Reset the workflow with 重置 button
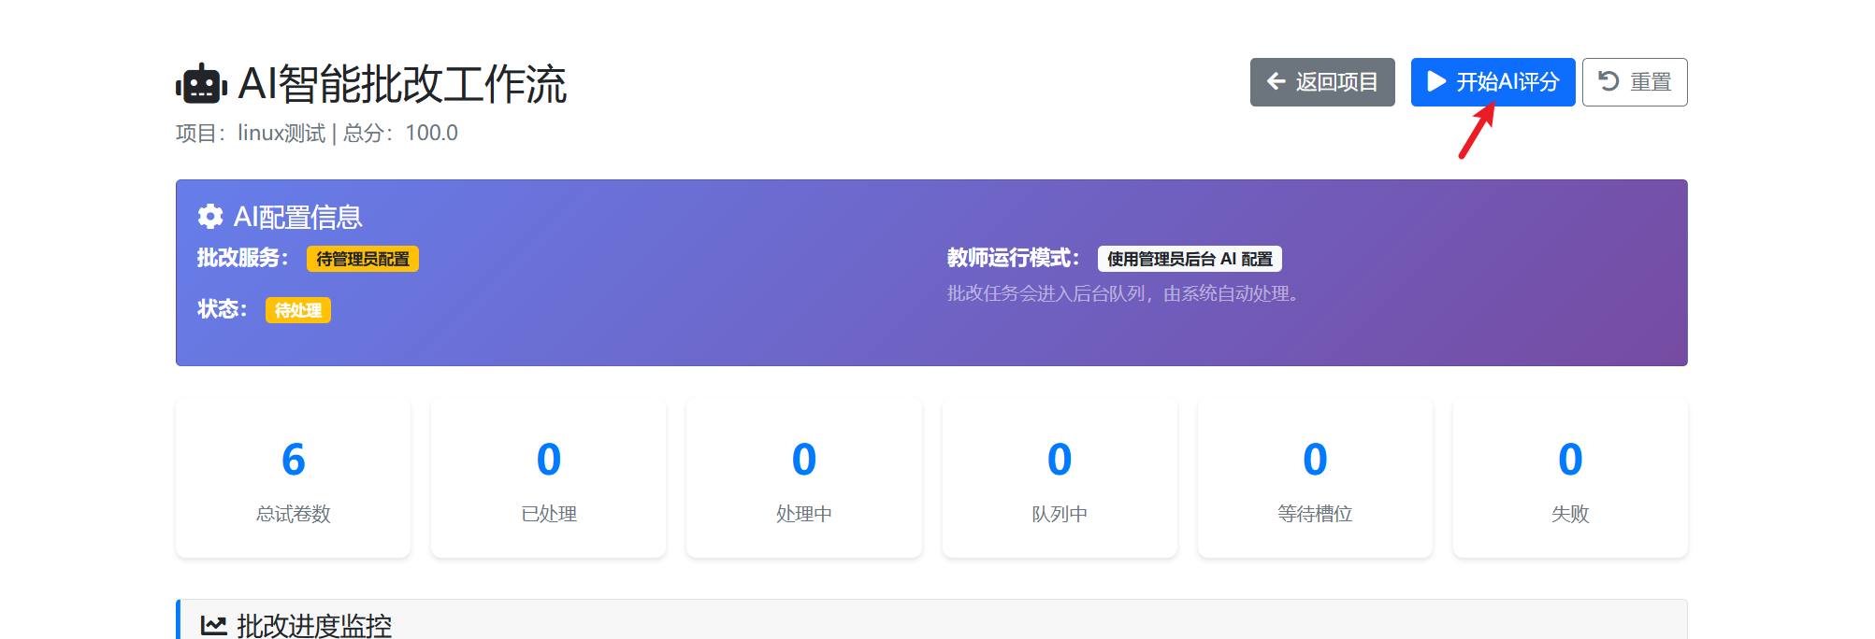Viewport: 1875px width, 639px height. pos(1635,82)
